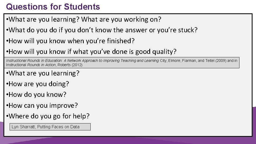Click the "Lyn Sharratt, Putting Faces on Data" caption box
This screenshot has width=256, height=144.
[x=50, y=127]
